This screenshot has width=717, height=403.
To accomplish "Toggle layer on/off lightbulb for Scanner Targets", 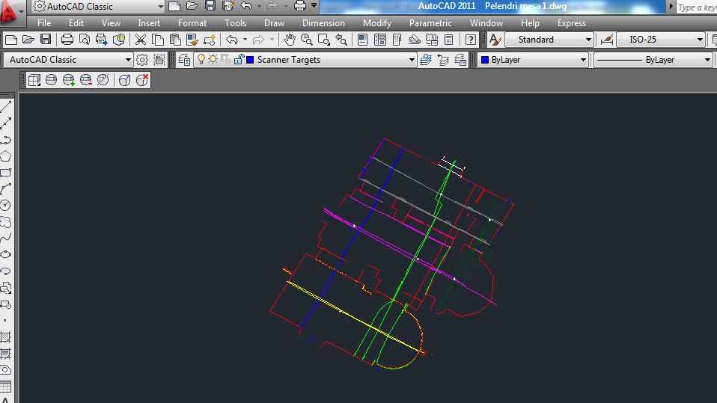I will [201, 59].
